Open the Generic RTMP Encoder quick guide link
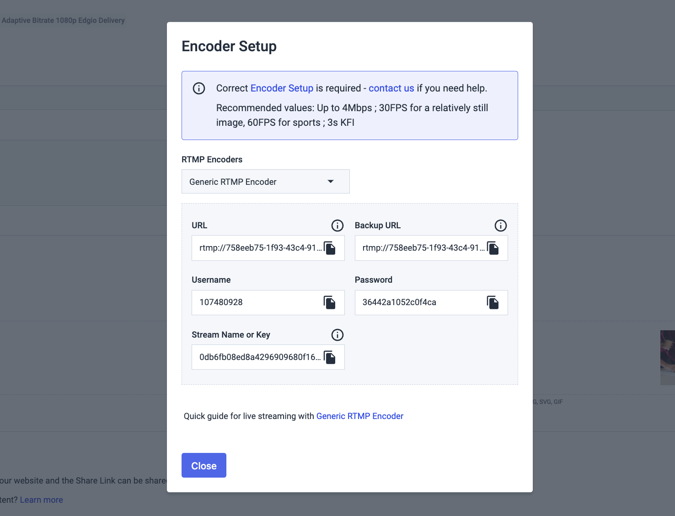The height and width of the screenshot is (516, 675). click(x=360, y=416)
